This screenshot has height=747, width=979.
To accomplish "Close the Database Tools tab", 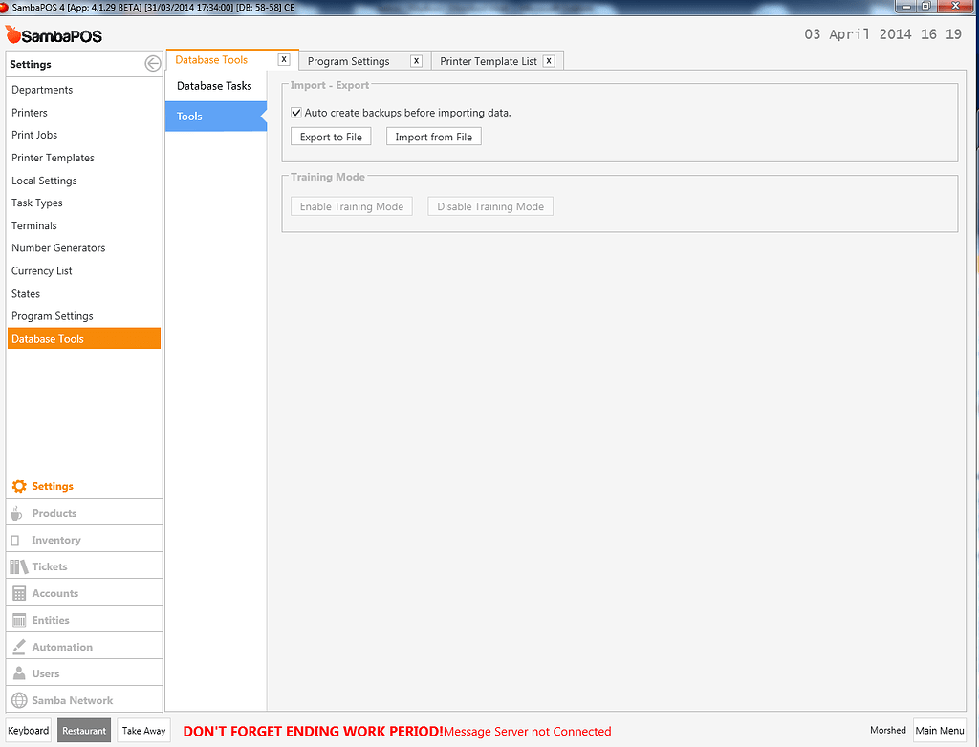I will tap(283, 58).
